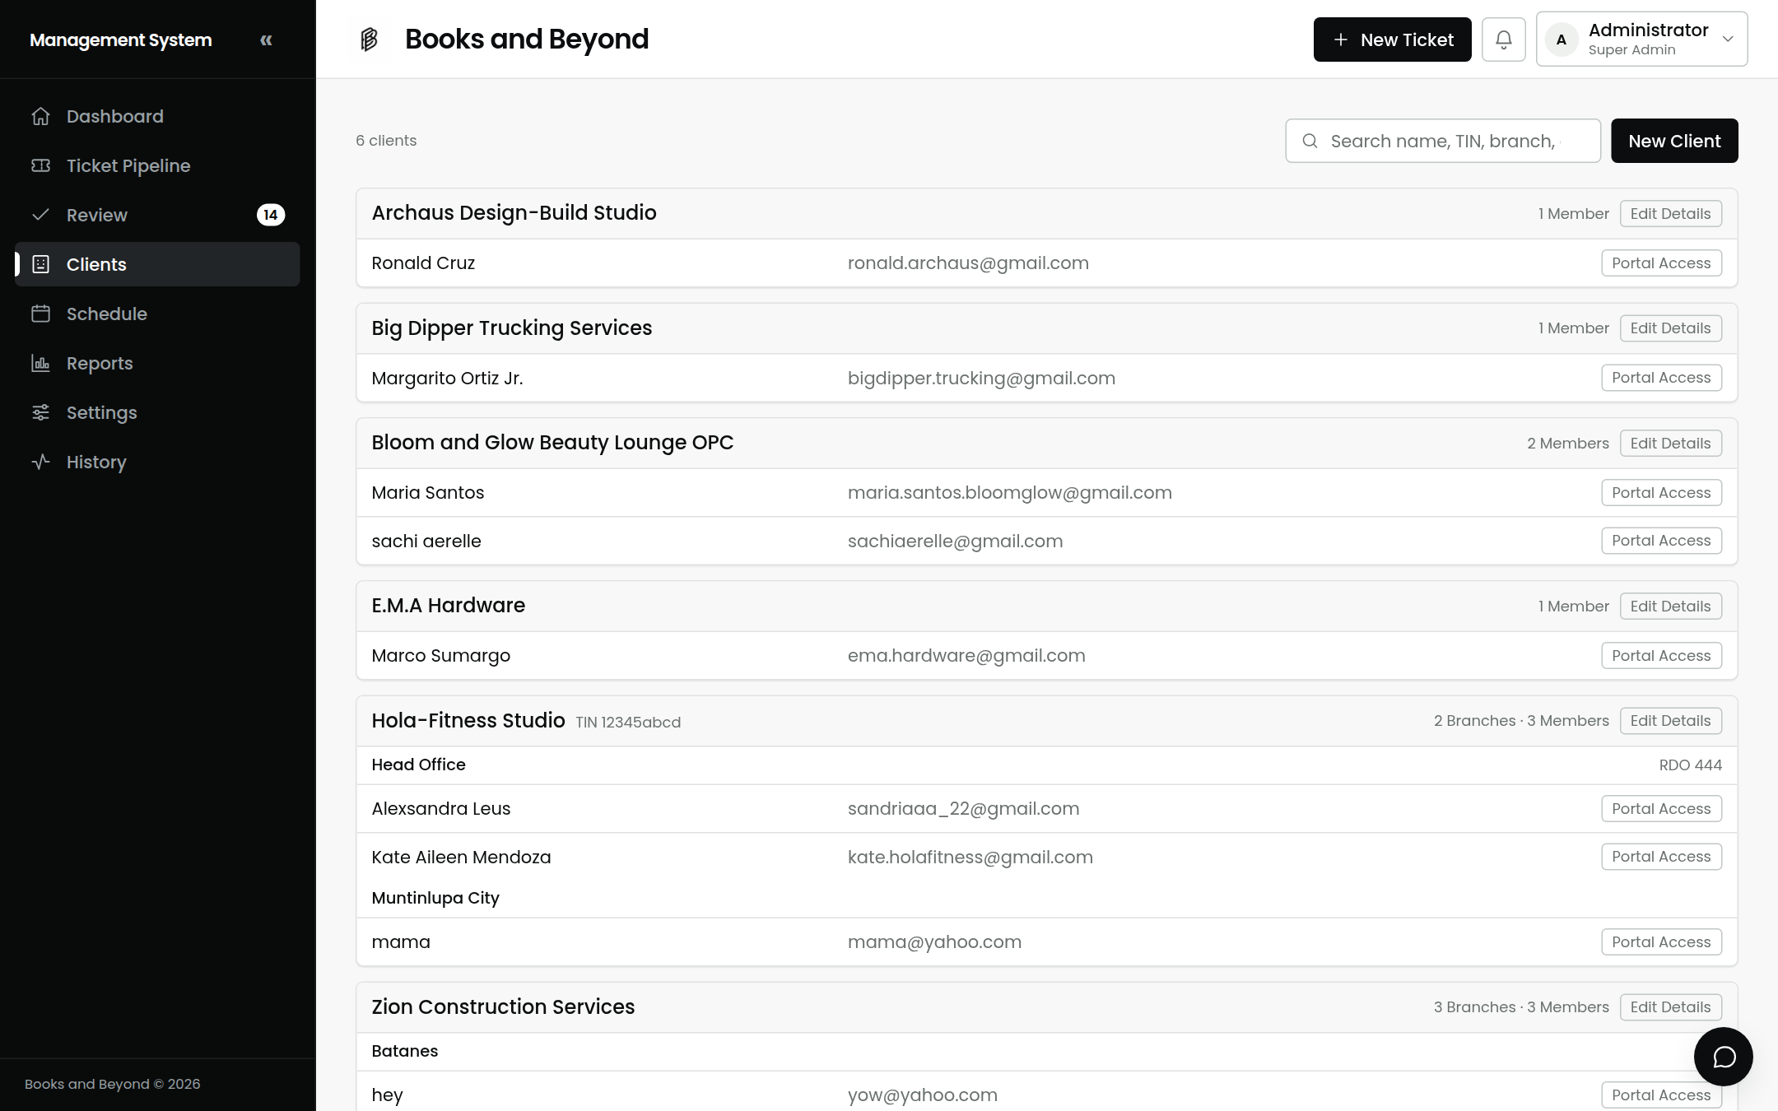The image size is (1778, 1111).
Task: Edit details for Archaus Design-Build Studio
Action: [1671, 214]
